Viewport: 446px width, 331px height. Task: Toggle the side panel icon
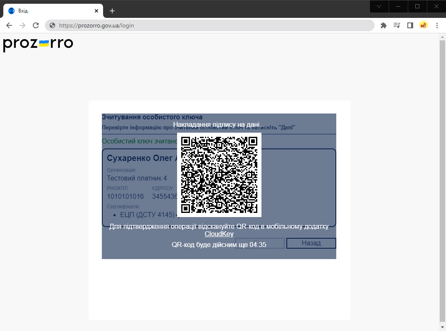coord(410,26)
